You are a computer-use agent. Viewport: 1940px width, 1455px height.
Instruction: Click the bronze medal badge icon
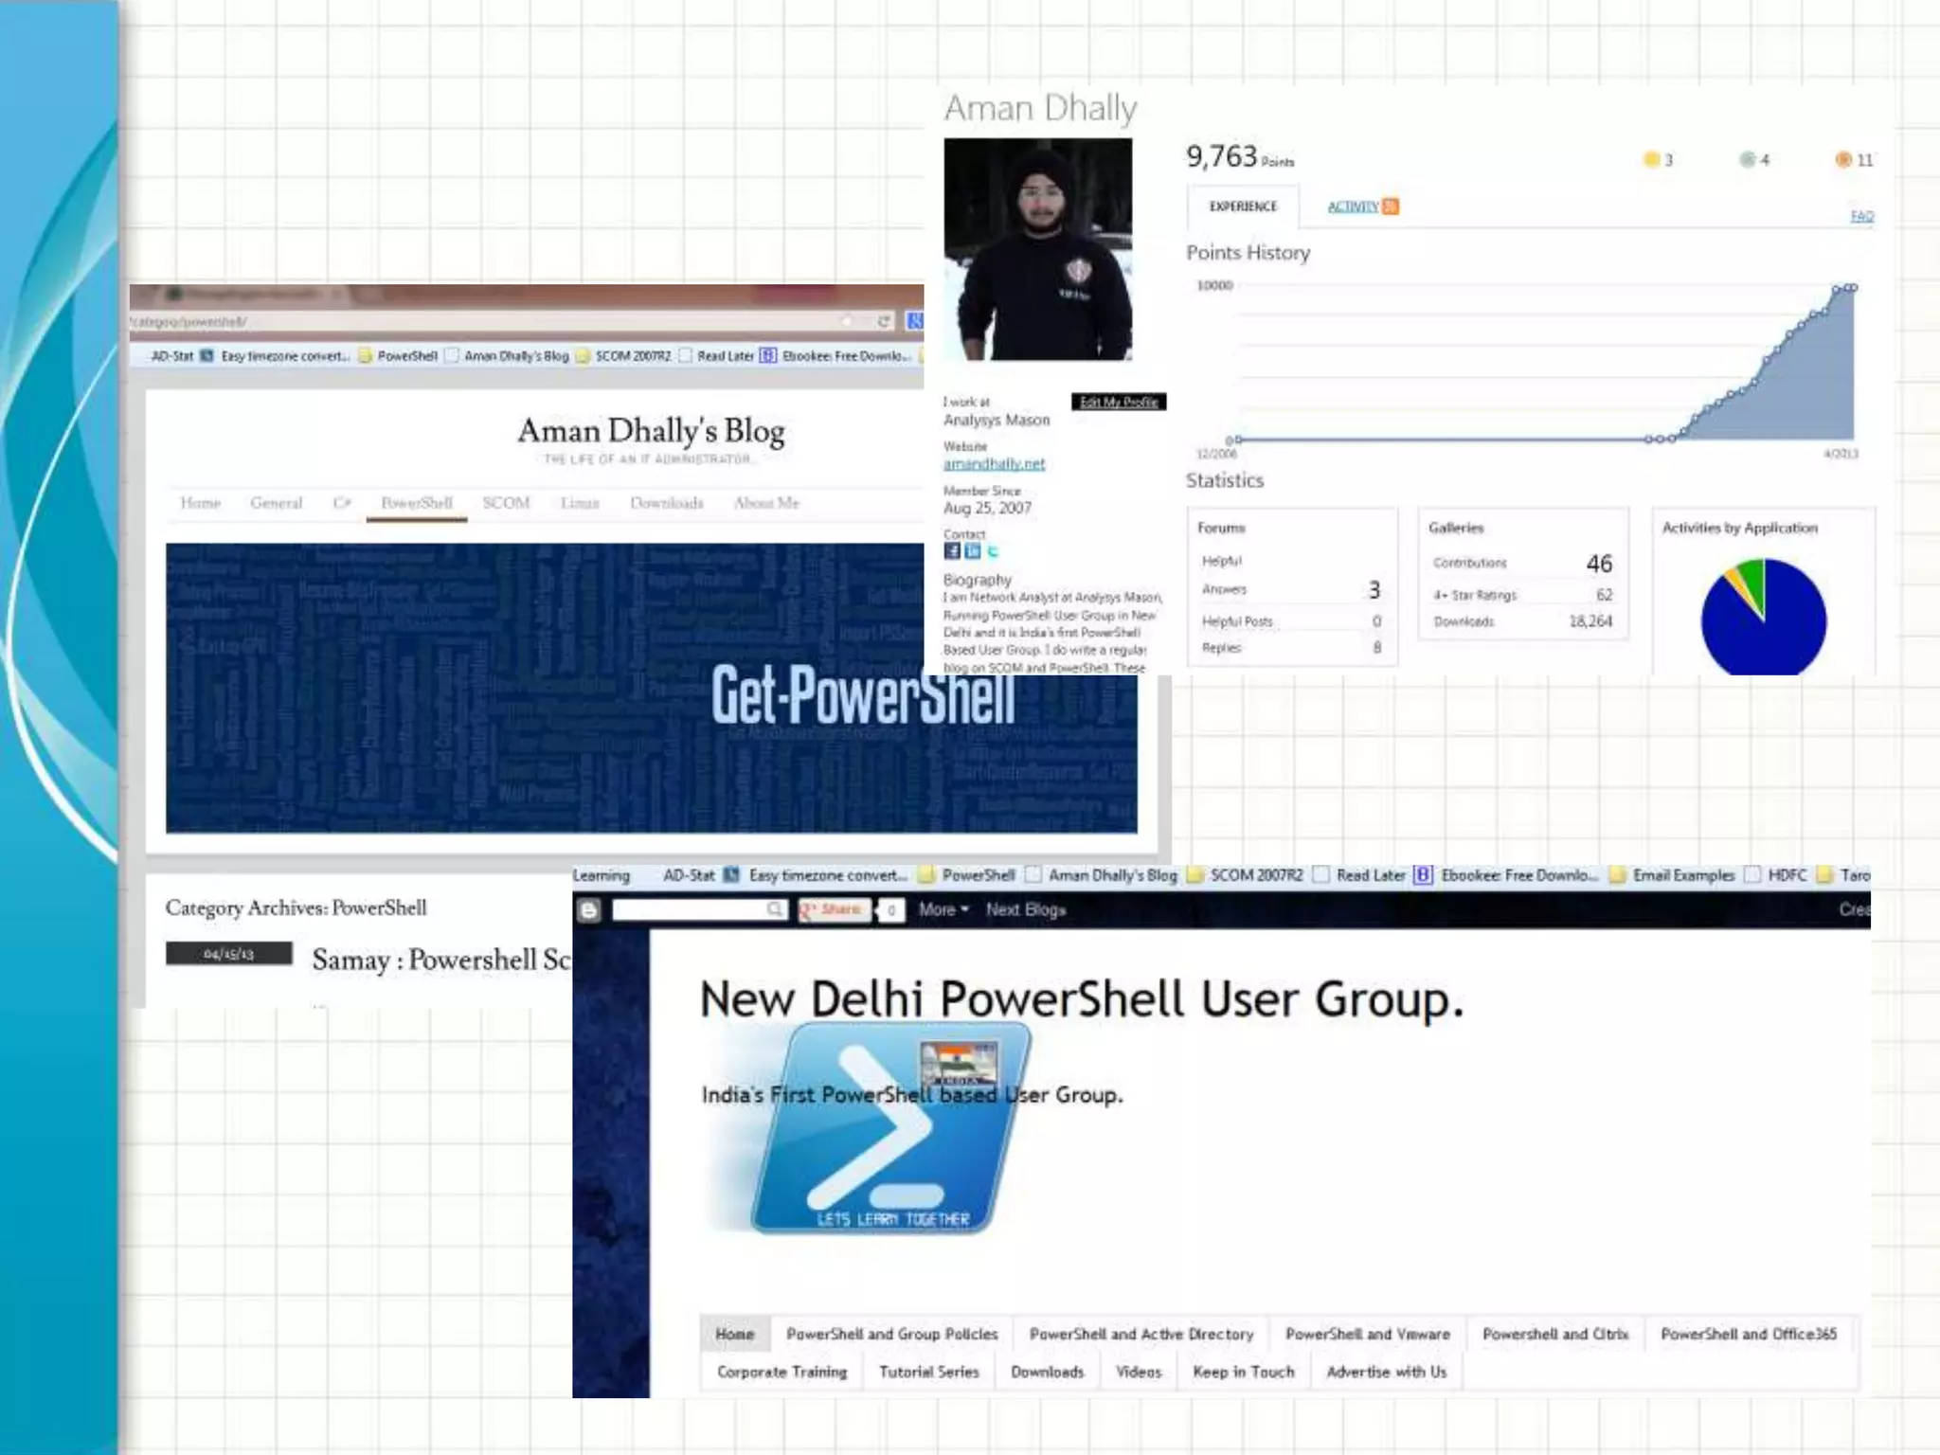(1842, 159)
